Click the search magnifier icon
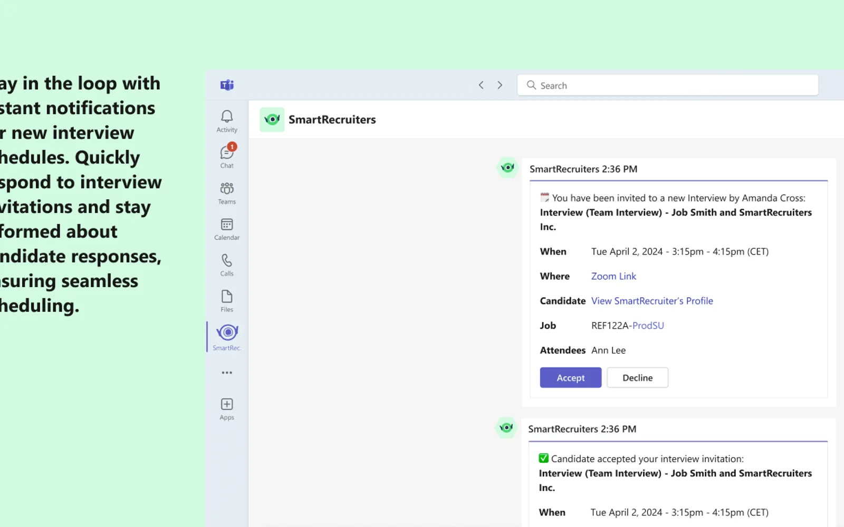The width and height of the screenshot is (844, 527). pyautogui.click(x=531, y=85)
